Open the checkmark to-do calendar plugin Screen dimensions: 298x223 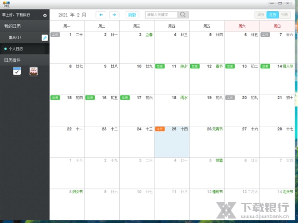point(17,71)
